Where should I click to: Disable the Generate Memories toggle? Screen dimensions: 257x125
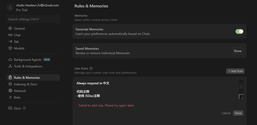(x=239, y=31)
